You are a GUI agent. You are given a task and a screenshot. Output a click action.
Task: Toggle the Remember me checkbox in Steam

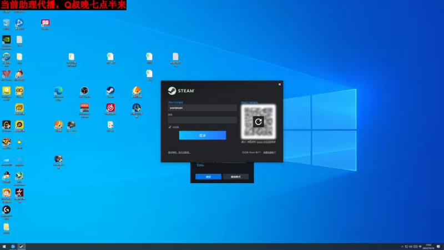[x=170, y=127]
